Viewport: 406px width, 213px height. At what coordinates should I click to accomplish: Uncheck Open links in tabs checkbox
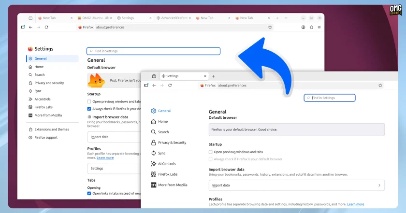point(89,193)
